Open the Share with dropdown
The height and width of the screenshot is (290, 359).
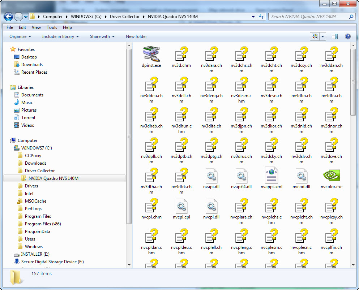pyautogui.click(x=102, y=36)
